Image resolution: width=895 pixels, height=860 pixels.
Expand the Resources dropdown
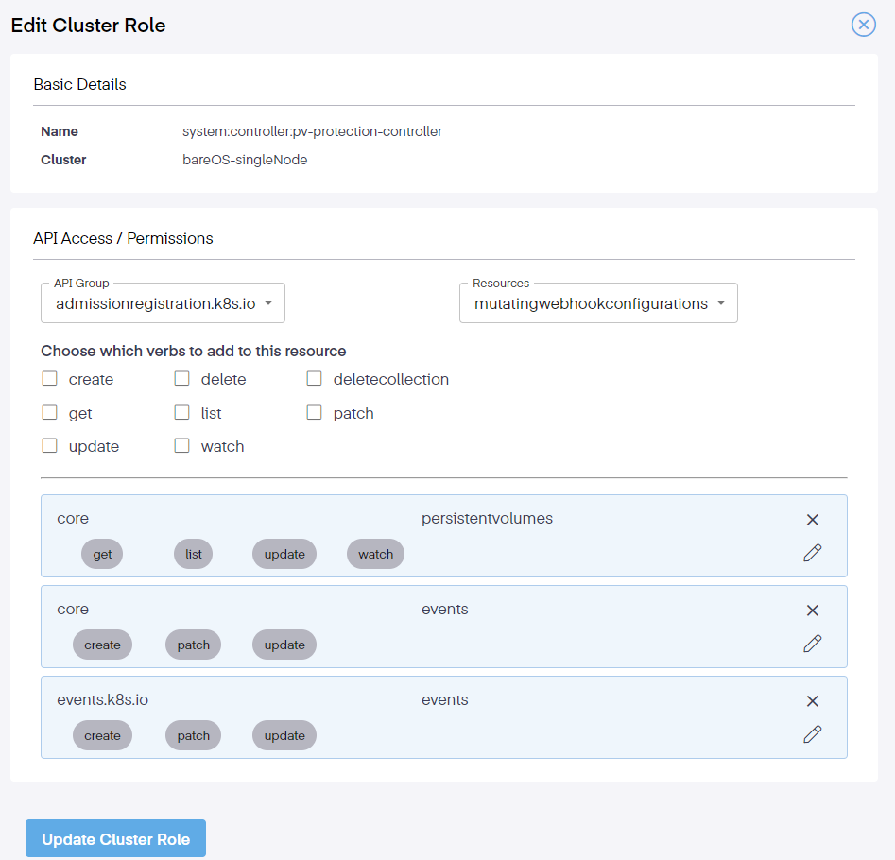coord(598,303)
